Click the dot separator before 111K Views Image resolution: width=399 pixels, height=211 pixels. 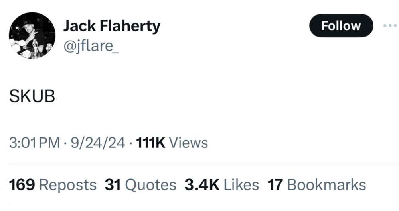coord(131,143)
